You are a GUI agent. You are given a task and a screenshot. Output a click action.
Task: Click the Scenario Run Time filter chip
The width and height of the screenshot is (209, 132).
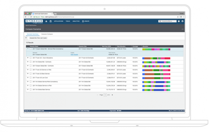click(x=38, y=38)
